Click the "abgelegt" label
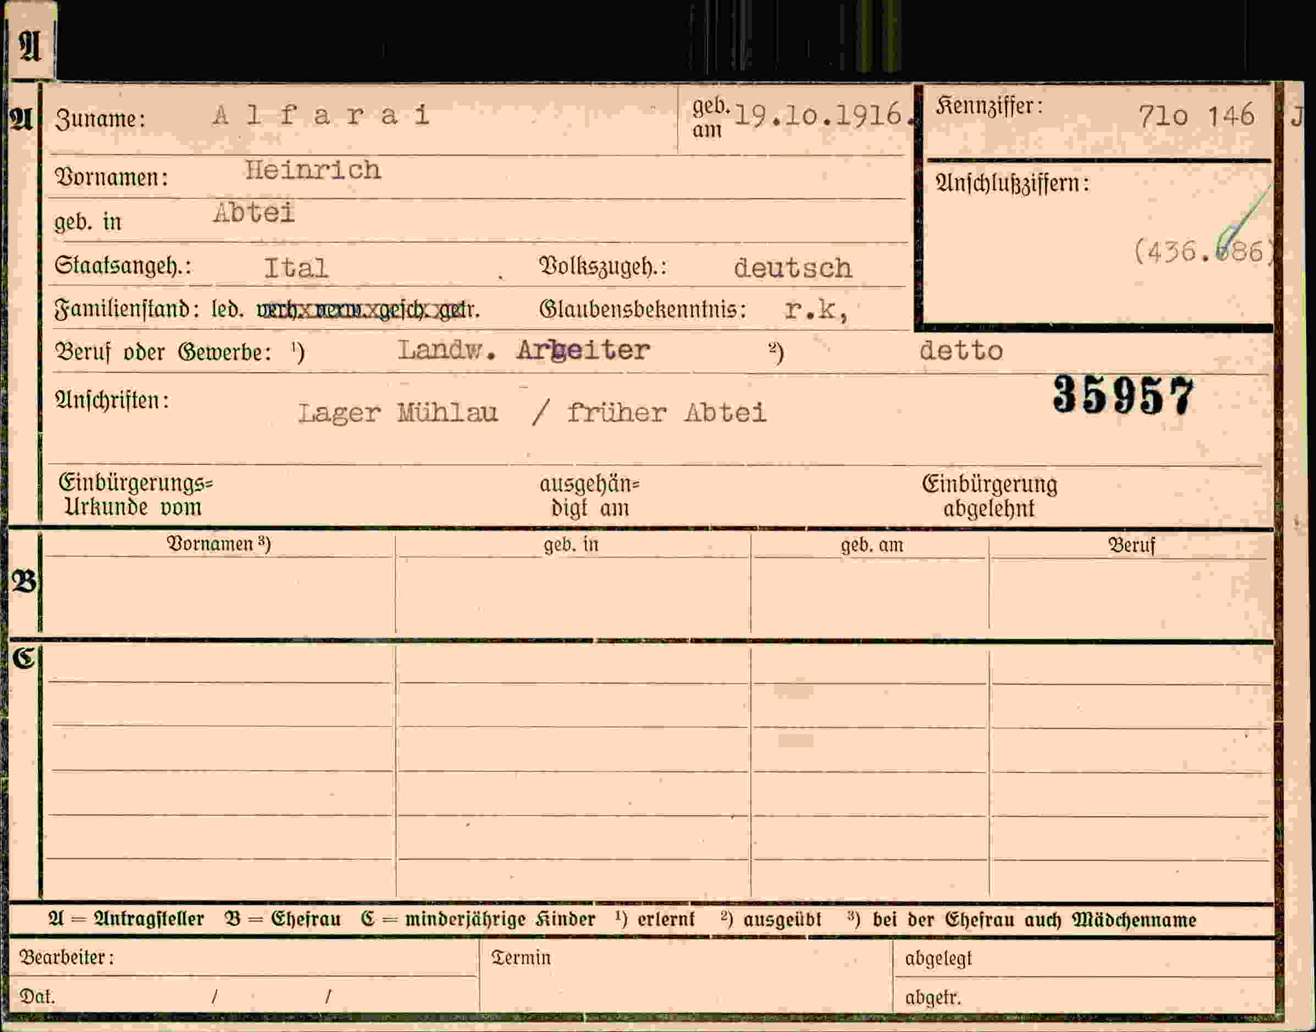This screenshot has width=1316, height=1032. tap(939, 959)
